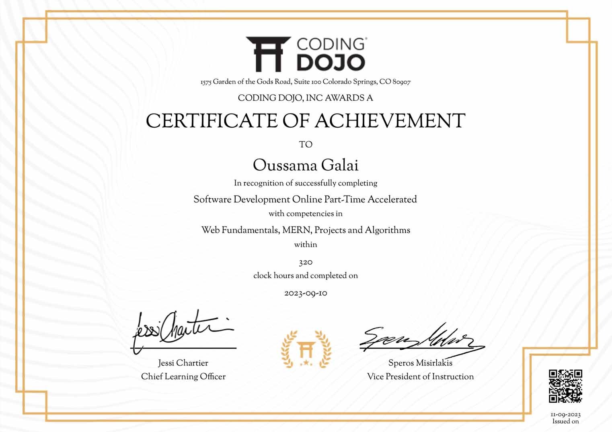The image size is (612, 432).
Task: Click the address line '1575 Garden of the Gods Road'
Action: (x=246, y=82)
